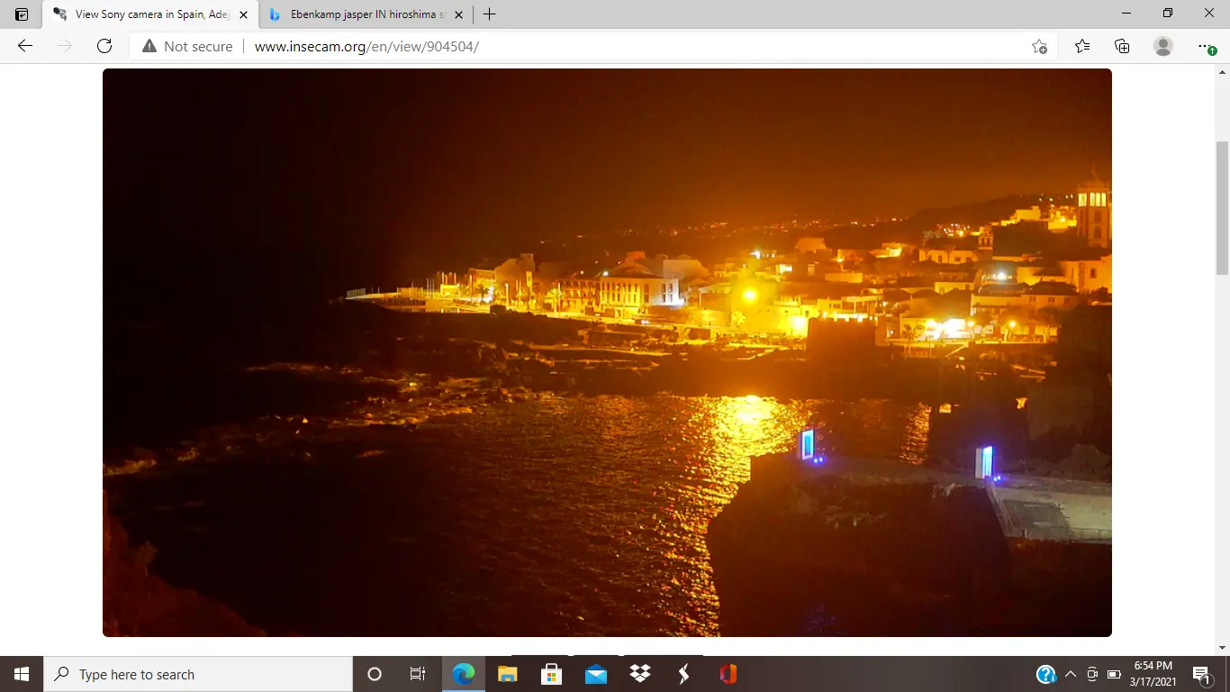Click the live camera video feed
The image size is (1230, 692).
point(607,352)
